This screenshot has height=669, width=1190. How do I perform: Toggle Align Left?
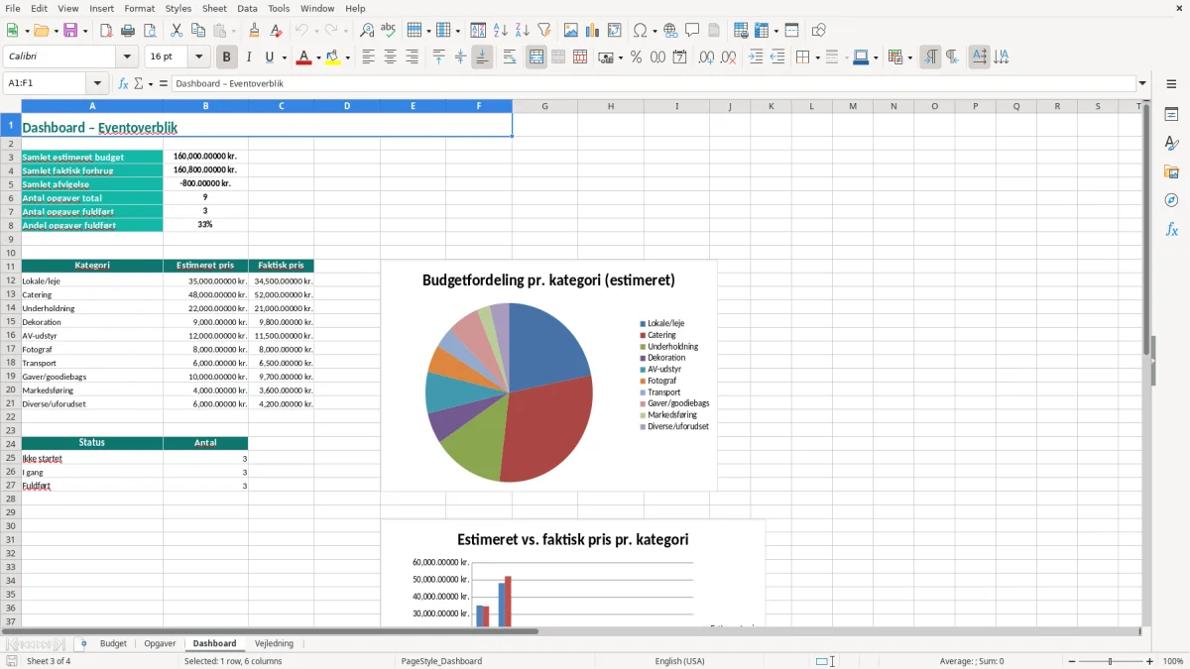tap(369, 57)
